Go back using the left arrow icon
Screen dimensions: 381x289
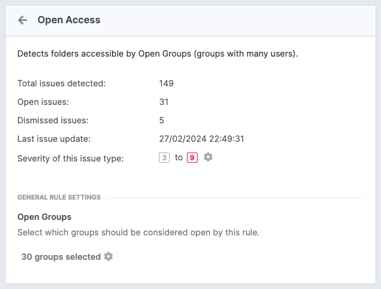click(x=23, y=20)
